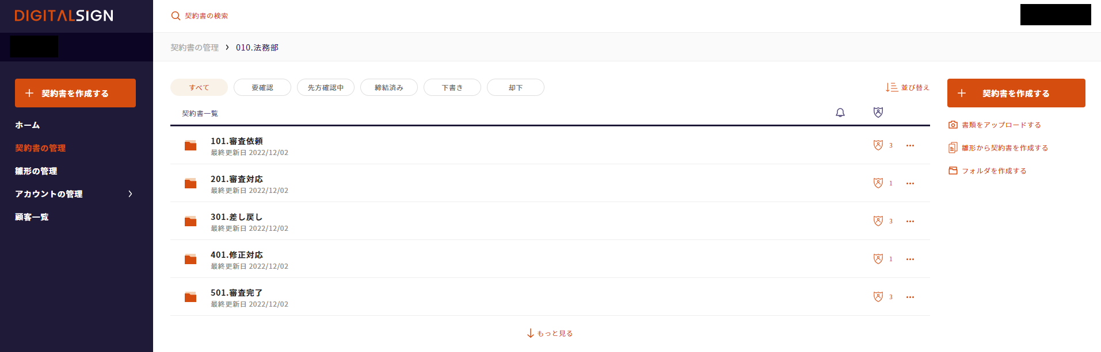This screenshot has height=352, width=1101.
Task: Open the three-dot menu for 401.修正対応
Action: (x=910, y=260)
